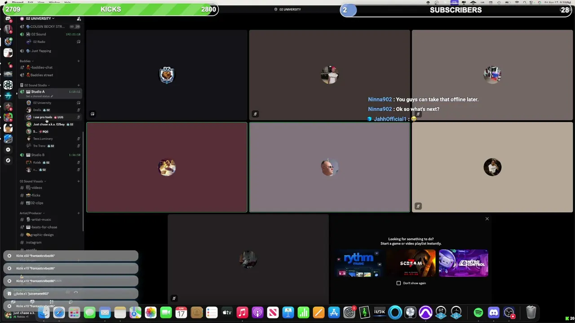575x323 pixels.
Task: Check the 'Don't show again' checkbox
Action: tap(398, 283)
